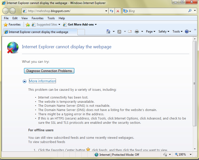This screenshot has width=199, height=160.
Task: Click the Internet Explorer logo in title bar
Action: click(x=4, y=3)
